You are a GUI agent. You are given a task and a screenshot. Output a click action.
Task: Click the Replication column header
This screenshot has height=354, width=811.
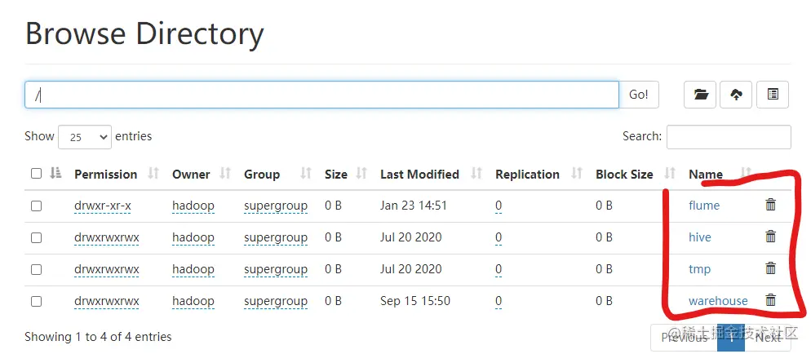[528, 175]
